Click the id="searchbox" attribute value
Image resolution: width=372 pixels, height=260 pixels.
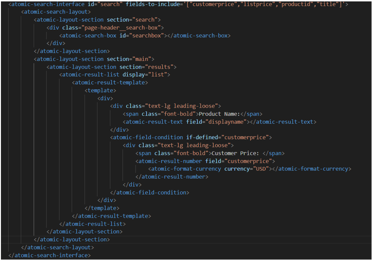click(x=147, y=36)
